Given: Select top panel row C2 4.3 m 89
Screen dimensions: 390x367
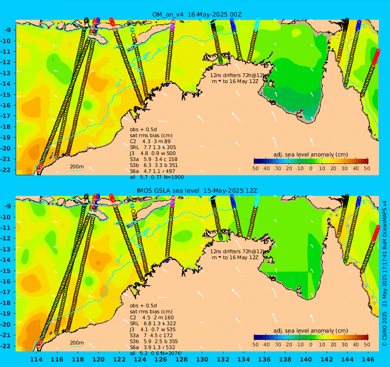Looking at the screenshot, I should pos(150,141).
